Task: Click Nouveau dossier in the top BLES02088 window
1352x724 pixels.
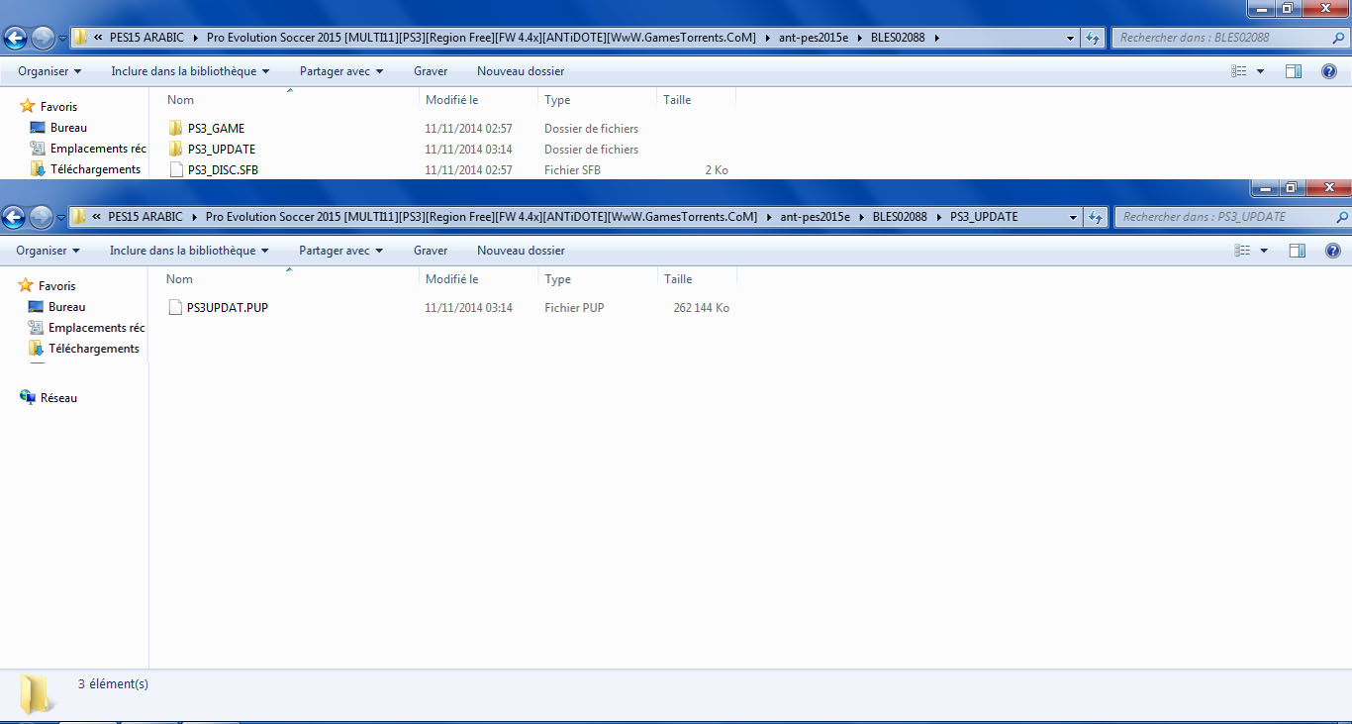Action: pos(521,71)
